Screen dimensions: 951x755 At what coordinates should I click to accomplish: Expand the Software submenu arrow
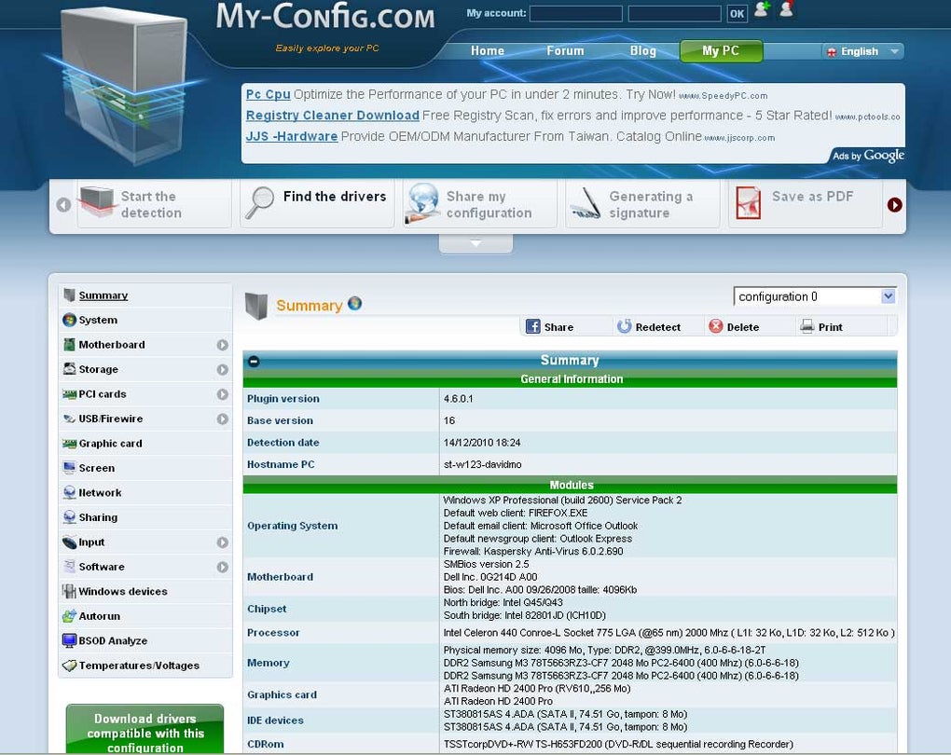point(223,567)
